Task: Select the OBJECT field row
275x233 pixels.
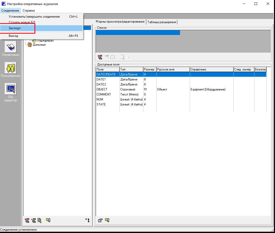Action: (x=102, y=89)
